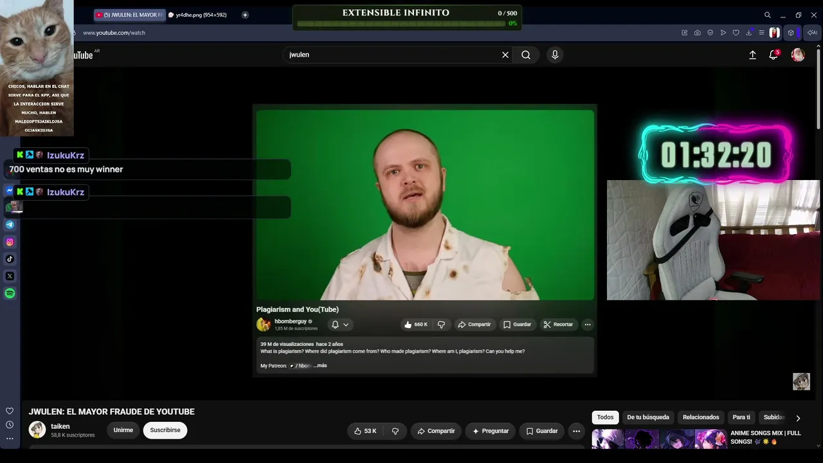Select the 'Todos' filter chip
This screenshot has width=823, height=463.
click(605, 417)
